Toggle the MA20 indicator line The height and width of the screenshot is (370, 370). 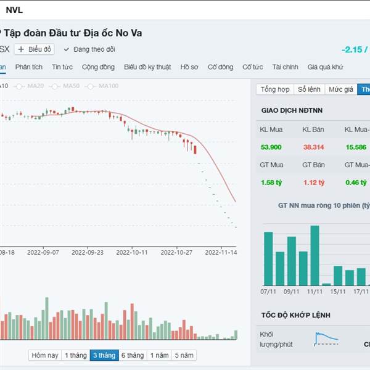[x=30, y=86]
